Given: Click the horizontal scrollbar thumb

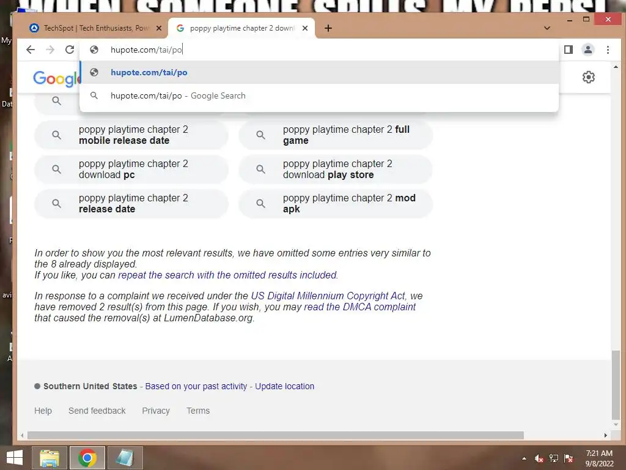Looking at the screenshot, I should 276,435.
